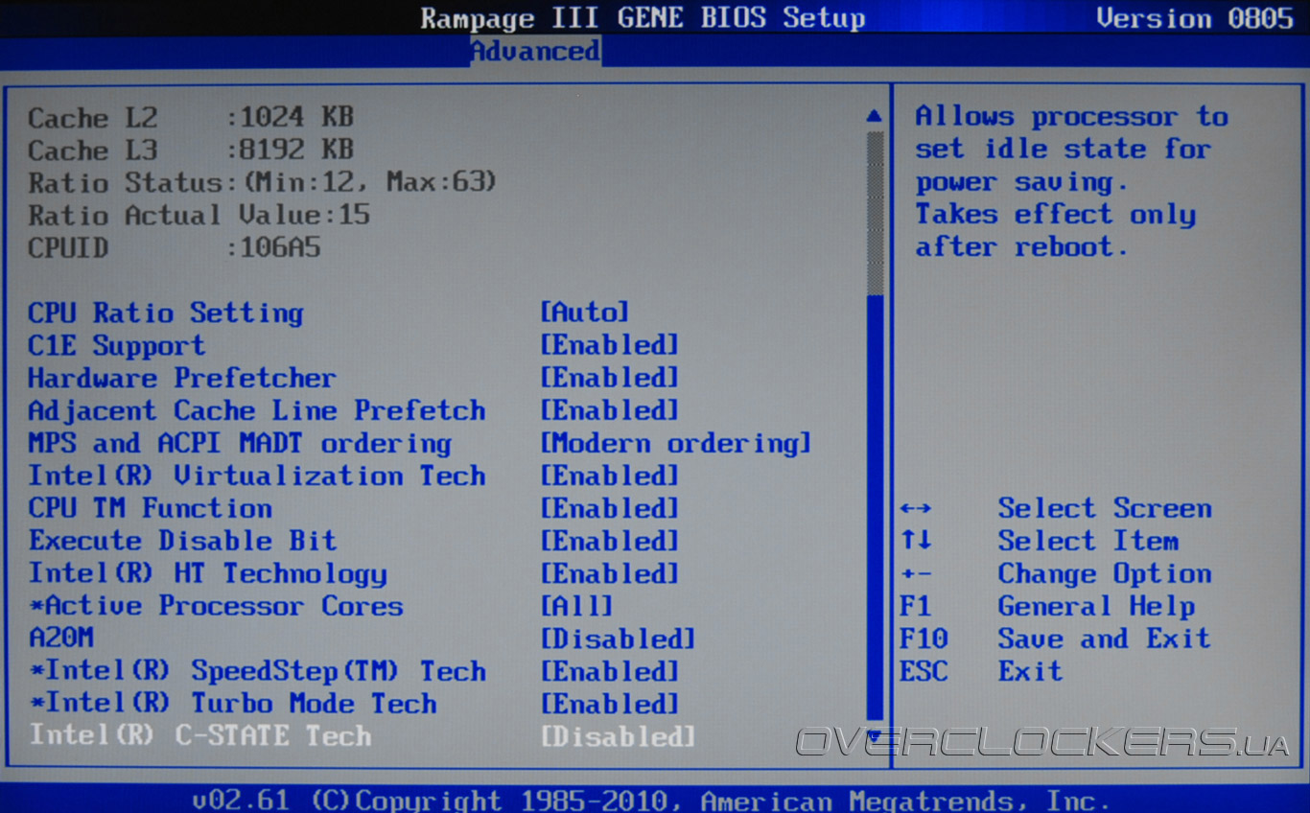Screen dimensions: 1310x813
Task: Click the CPUID 106A5 line
Action: pos(174,247)
